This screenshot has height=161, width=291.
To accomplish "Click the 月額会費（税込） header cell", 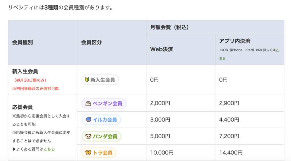I will pyautogui.click(x=170, y=27).
